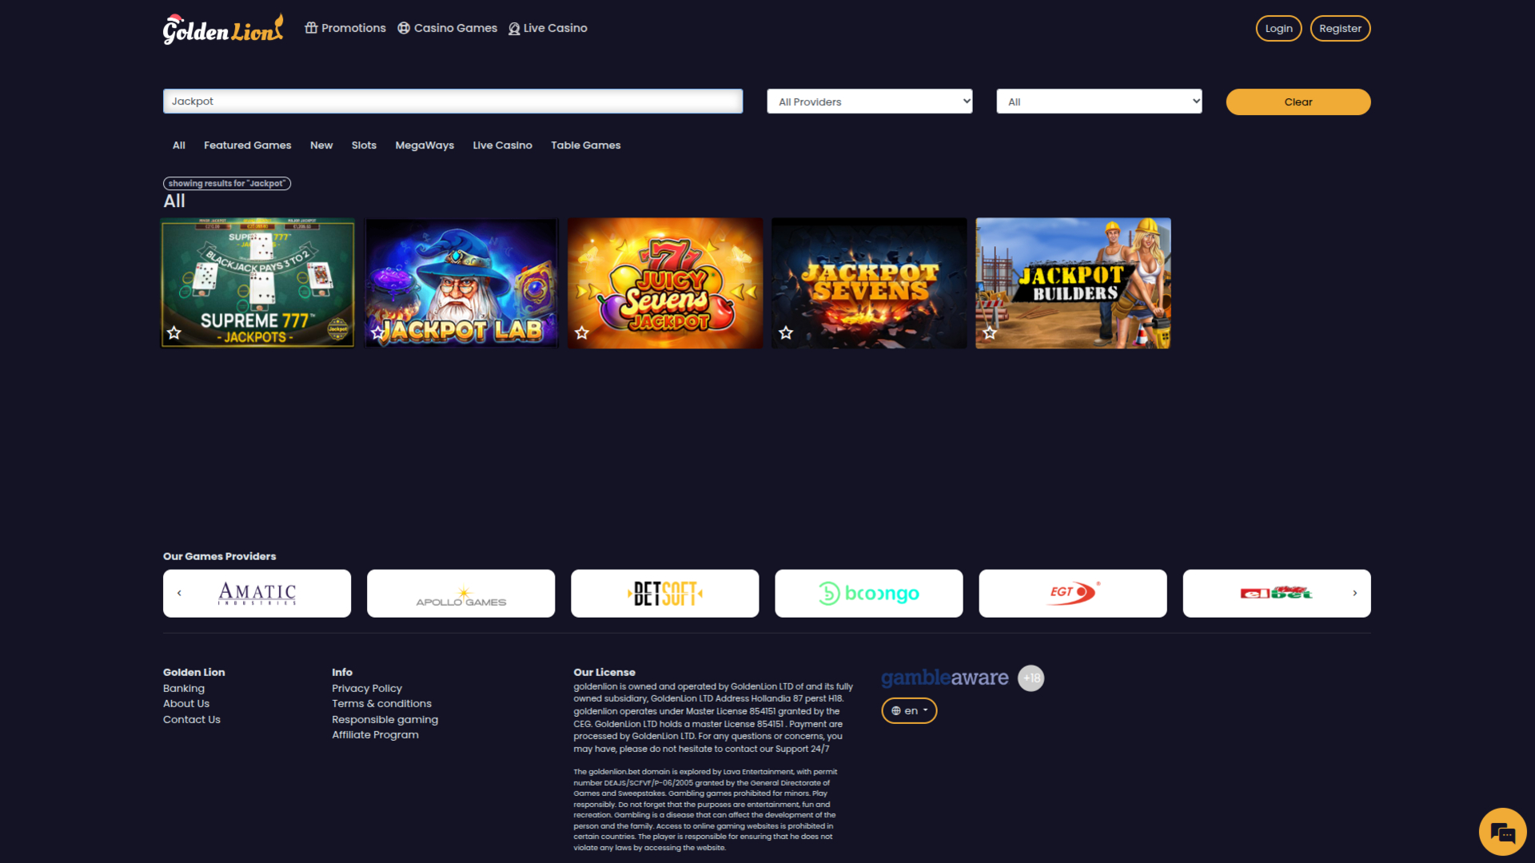Open Live Casino using its headset icon
Viewport: 1535px width, 863px height.
click(x=515, y=27)
